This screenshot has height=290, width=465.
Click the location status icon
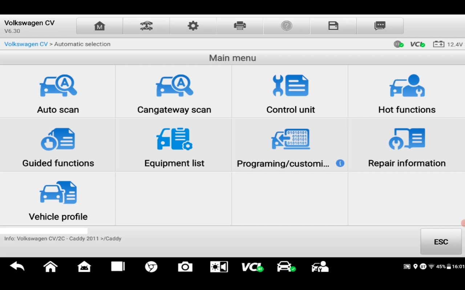pyautogui.click(x=415, y=266)
